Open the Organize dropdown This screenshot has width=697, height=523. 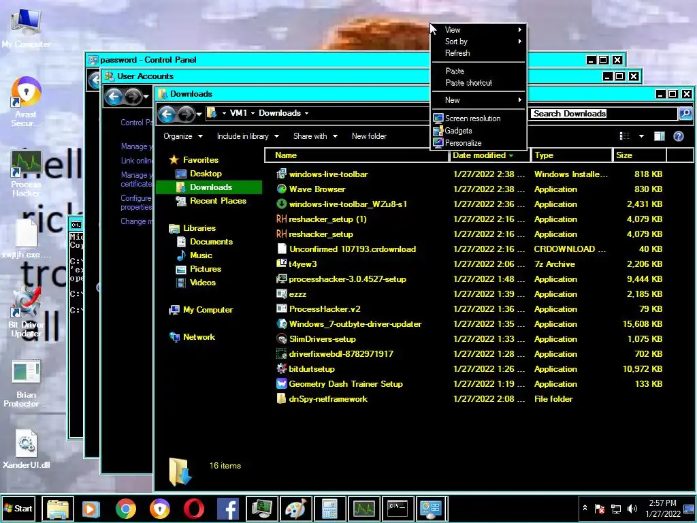tap(182, 136)
